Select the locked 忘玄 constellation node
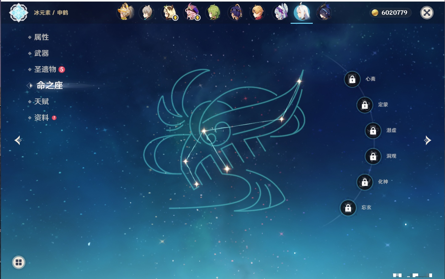Image resolution: width=445 pixels, height=279 pixels. (348, 208)
